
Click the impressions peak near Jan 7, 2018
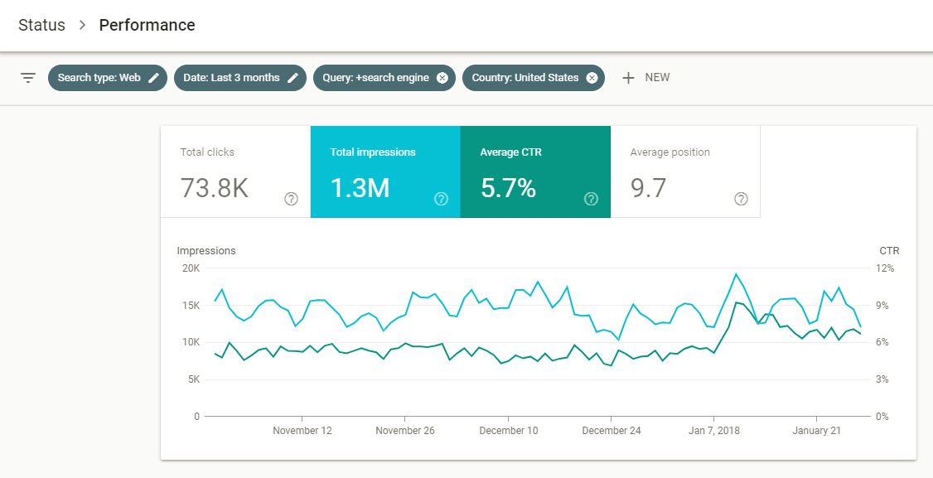point(735,274)
